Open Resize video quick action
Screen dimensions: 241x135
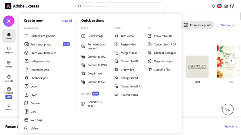(125, 44)
